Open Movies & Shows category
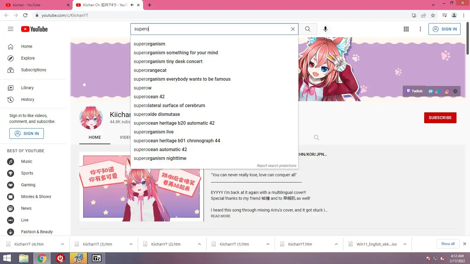Image resolution: width=470 pixels, height=264 pixels. 33,197
